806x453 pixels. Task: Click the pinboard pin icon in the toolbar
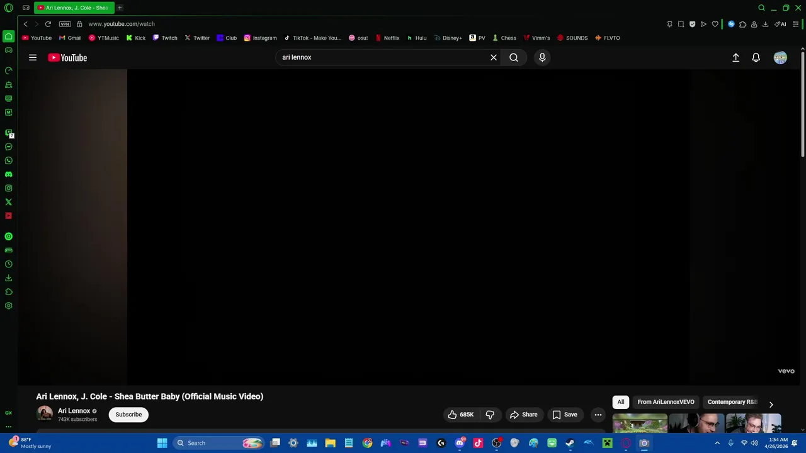coord(669,24)
